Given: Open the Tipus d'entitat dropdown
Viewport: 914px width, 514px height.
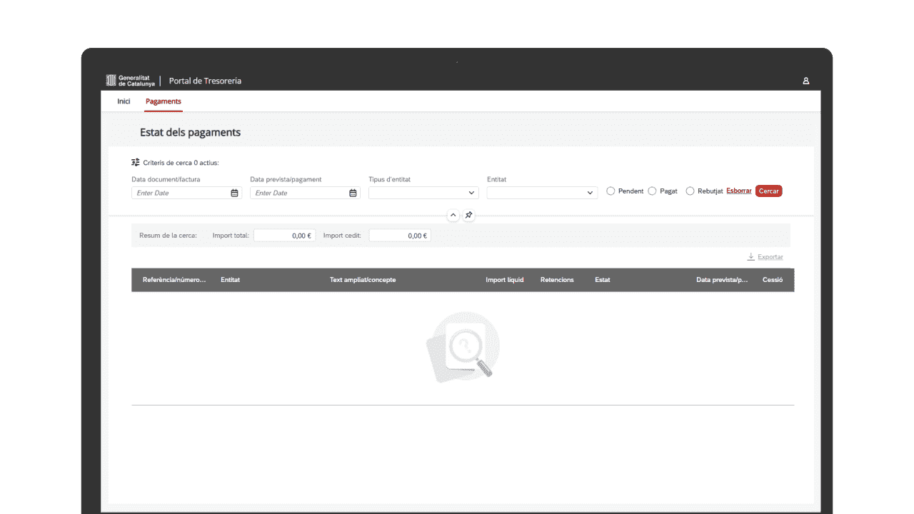Looking at the screenshot, I should [423, 192].
